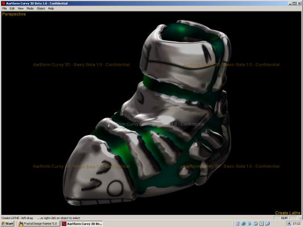Open the Mode menu

[x=30, y=9]
